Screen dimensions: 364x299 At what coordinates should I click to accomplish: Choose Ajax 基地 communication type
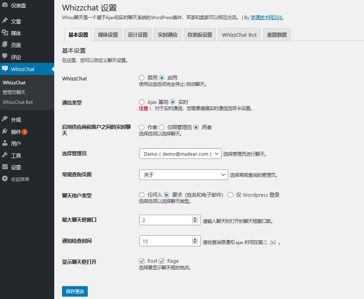click(x=142, y=102)
